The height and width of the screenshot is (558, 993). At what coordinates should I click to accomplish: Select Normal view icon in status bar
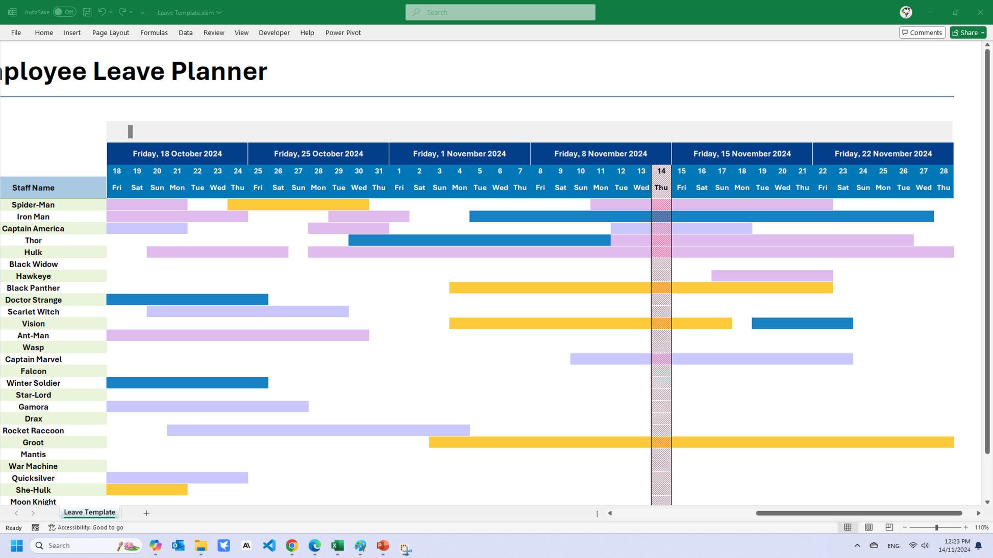[848, 527]
